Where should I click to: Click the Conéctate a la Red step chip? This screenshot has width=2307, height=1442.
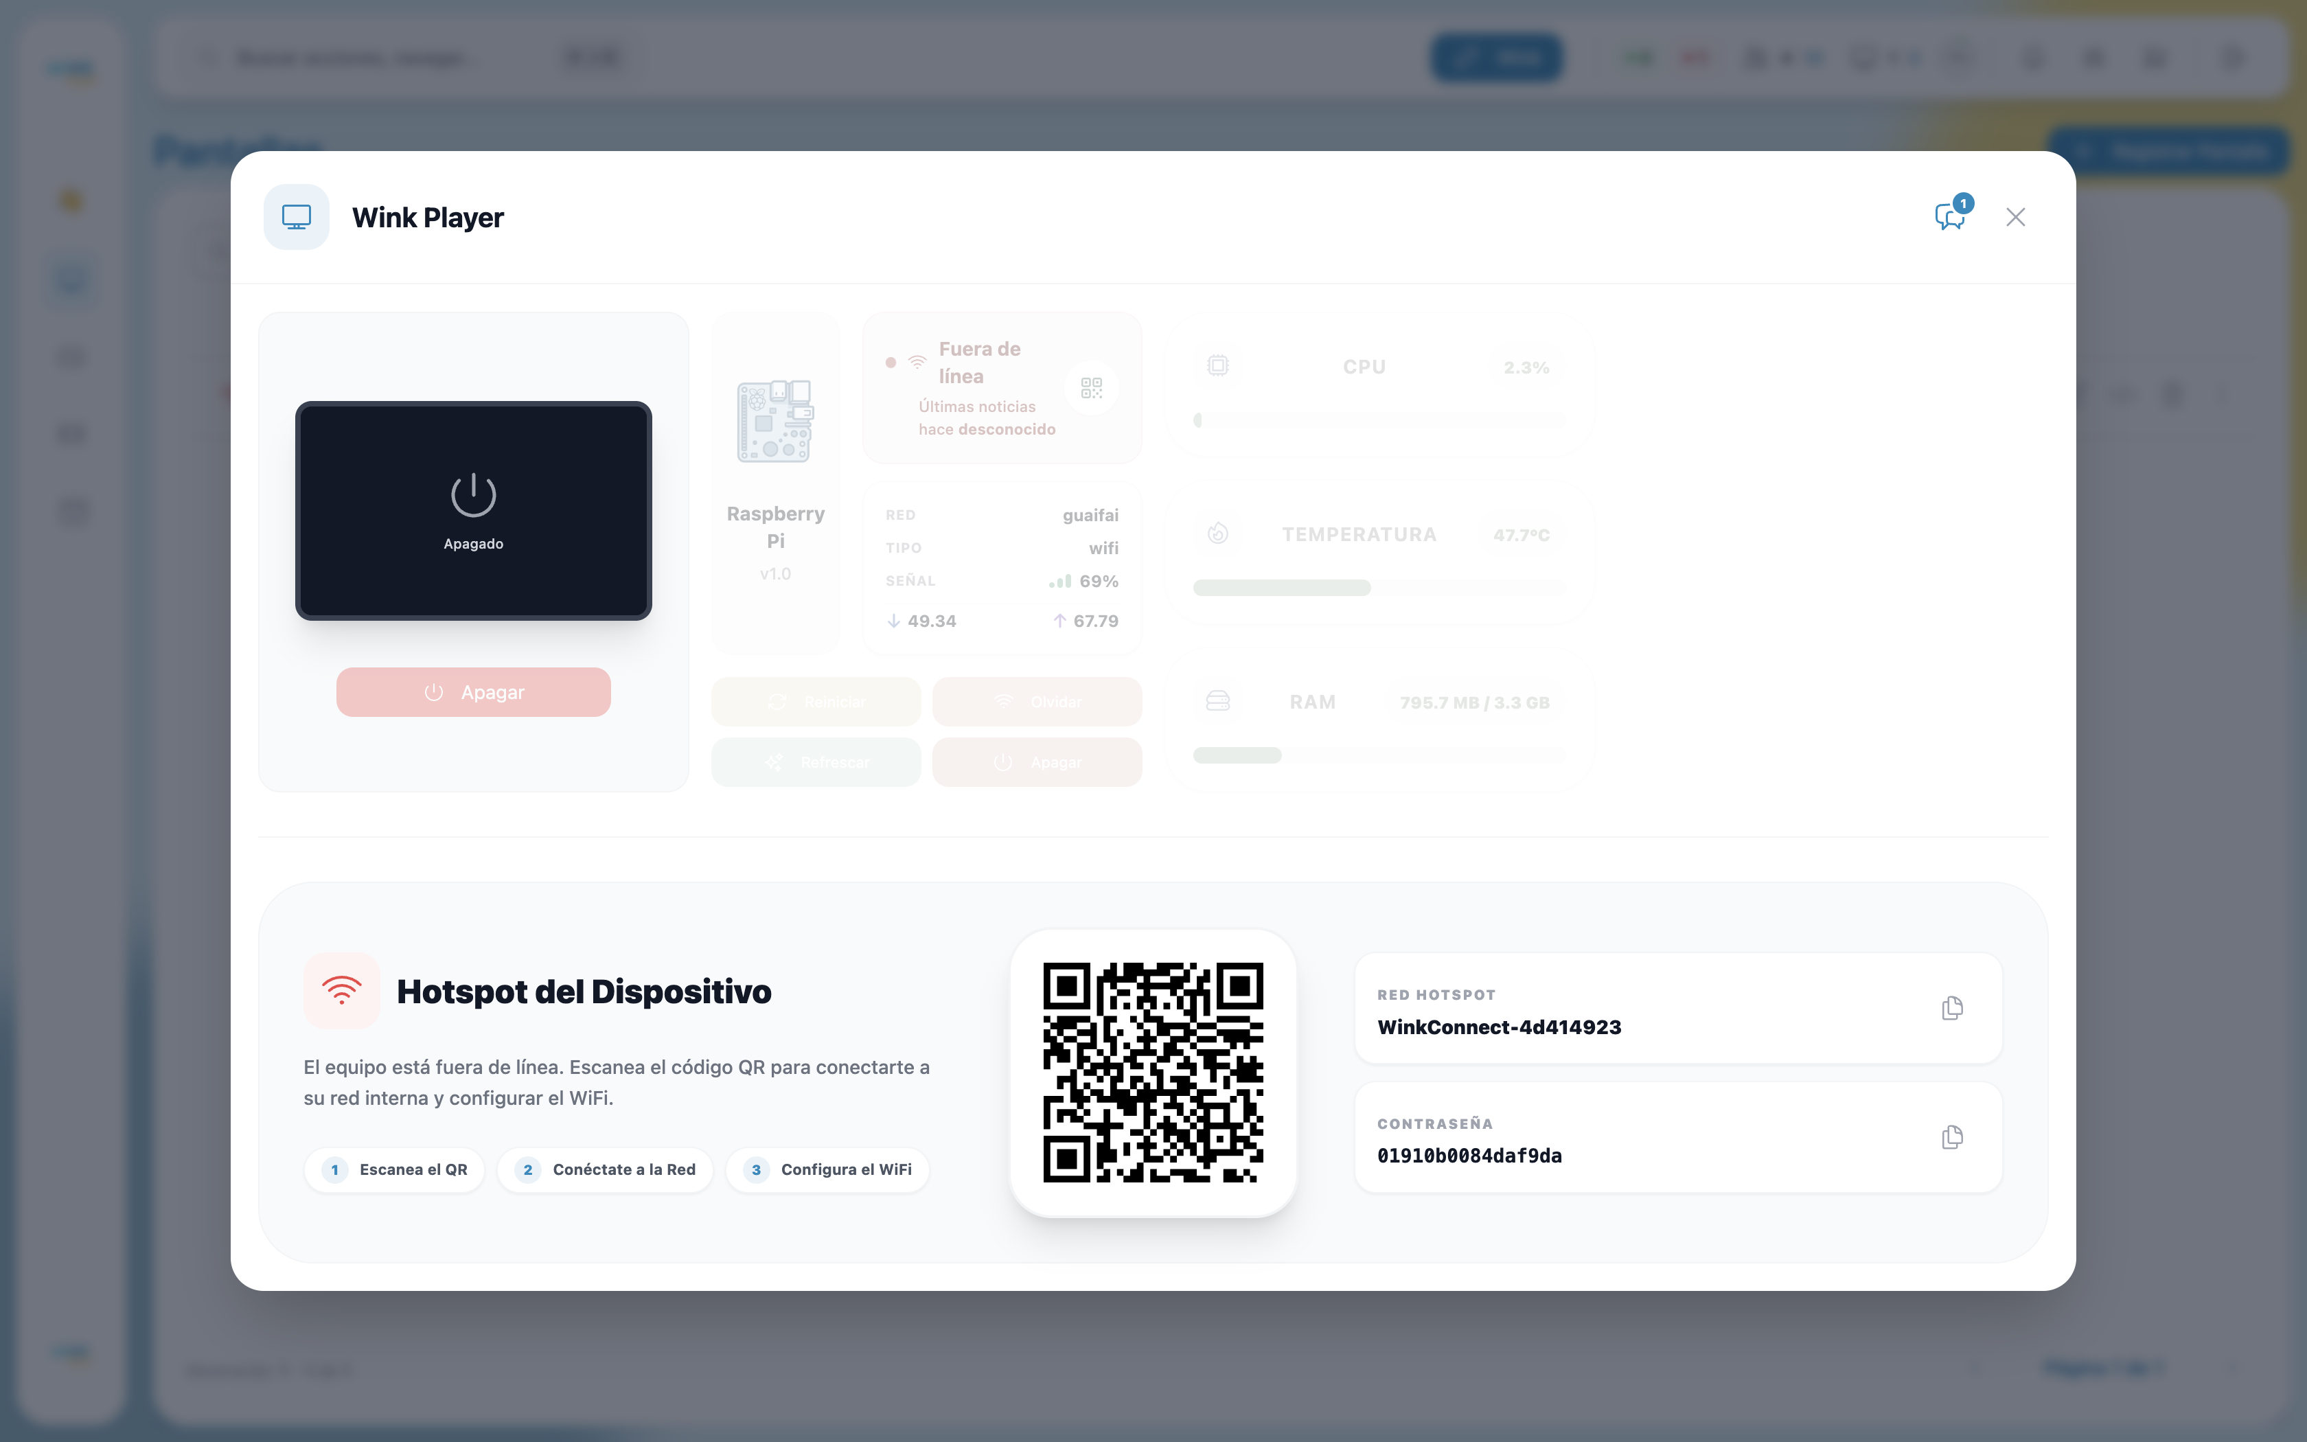[606, 1170]
